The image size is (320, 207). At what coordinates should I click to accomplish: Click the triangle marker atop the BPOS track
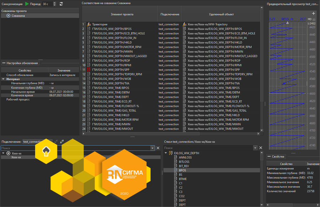click(288, 22)
